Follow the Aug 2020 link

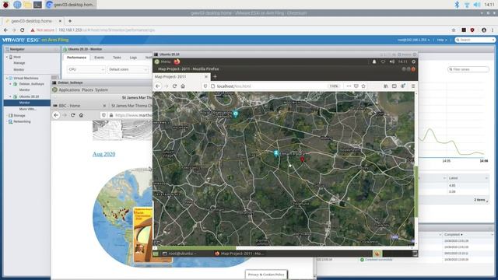click(x=103, y=154)
